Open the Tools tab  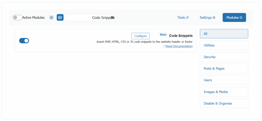point(183,18)
